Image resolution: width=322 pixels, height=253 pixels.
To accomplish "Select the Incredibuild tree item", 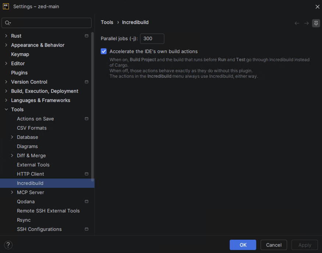I will coord(47,183).
